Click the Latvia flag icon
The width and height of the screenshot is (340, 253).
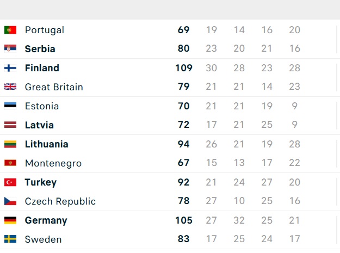pyautogui.click(x=10, y=125)
